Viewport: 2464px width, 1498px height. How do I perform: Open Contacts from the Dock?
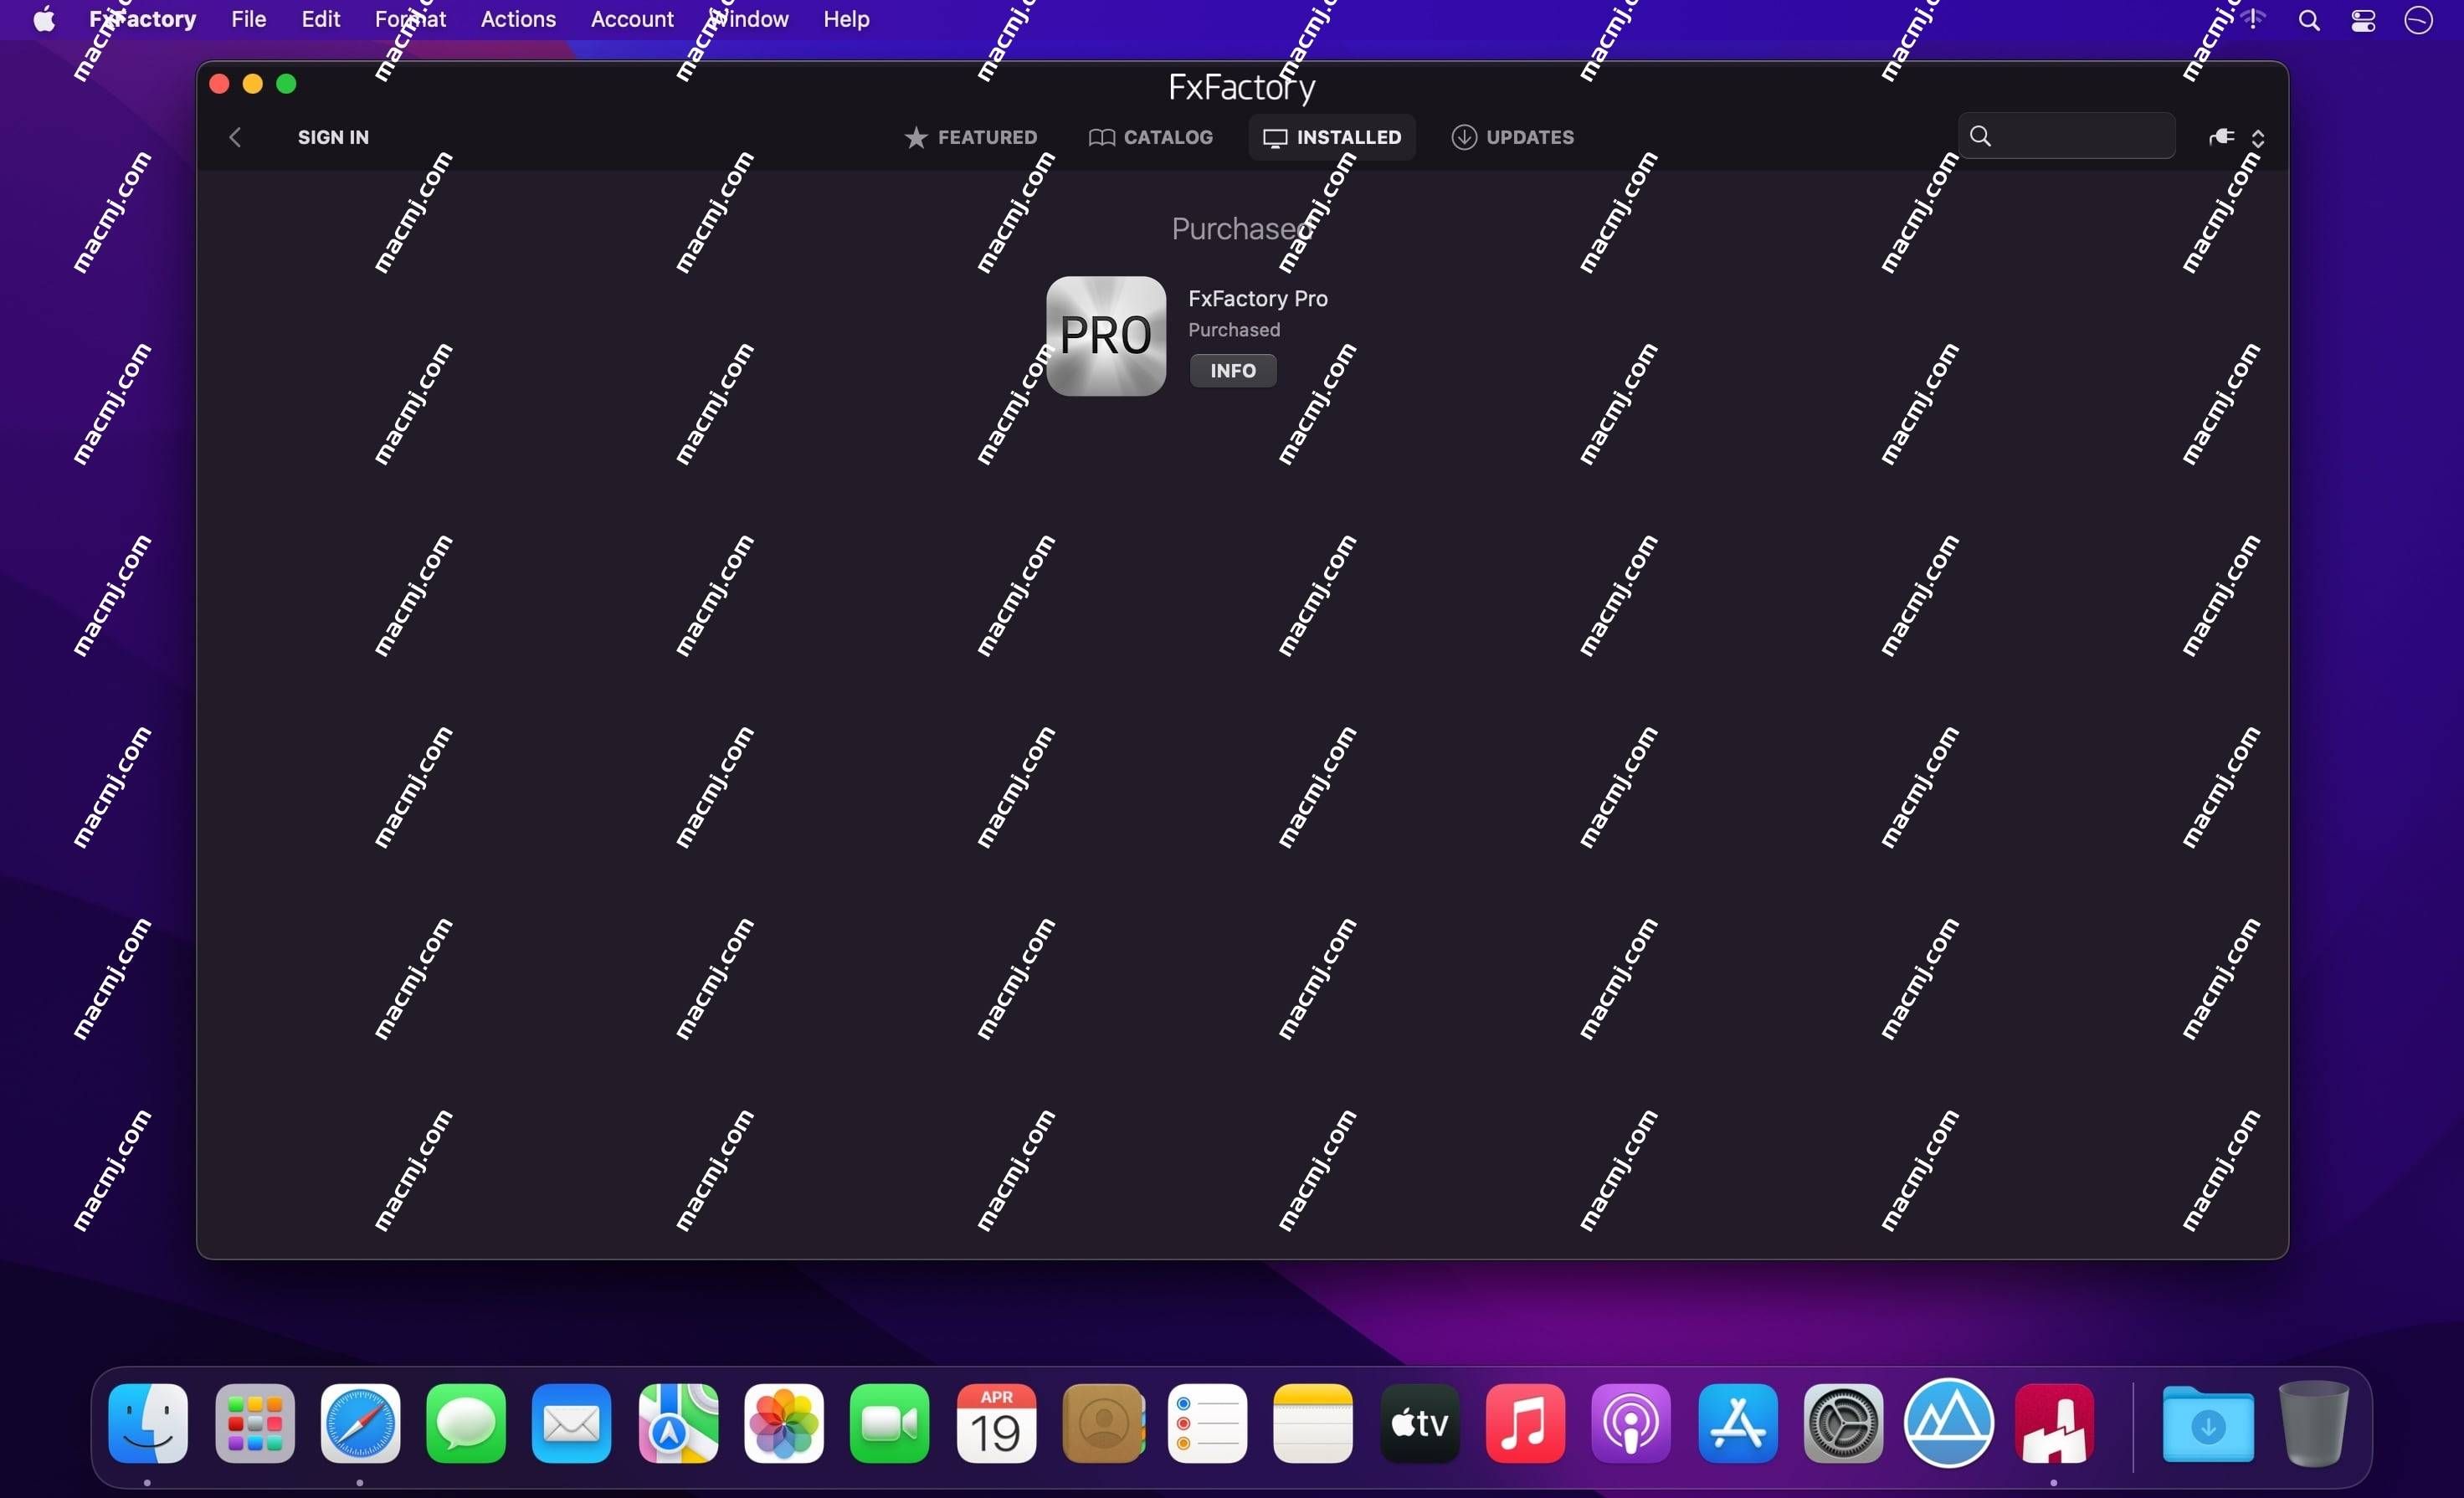point(1103,1424)
